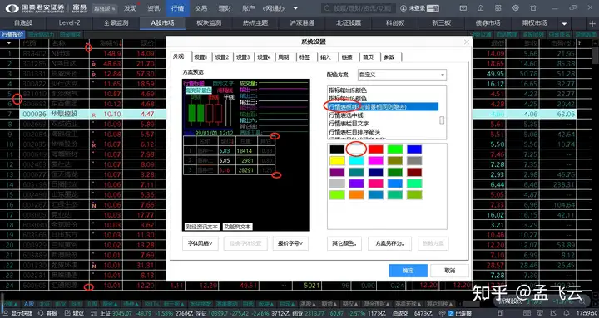The image size is (599, 318).
Task: Open the 超级版 version dropdown
Action: [105, 8]
